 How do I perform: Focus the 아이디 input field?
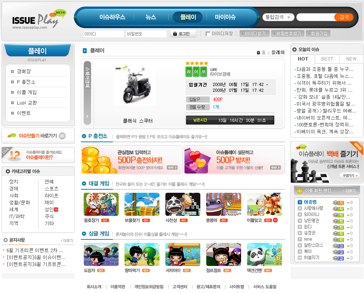[x=104, y=34]
